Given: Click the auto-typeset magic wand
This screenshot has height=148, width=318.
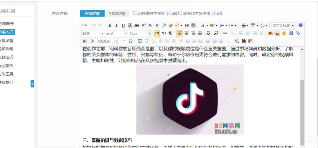Looking at the screenshot, I should tap(177, 25).
